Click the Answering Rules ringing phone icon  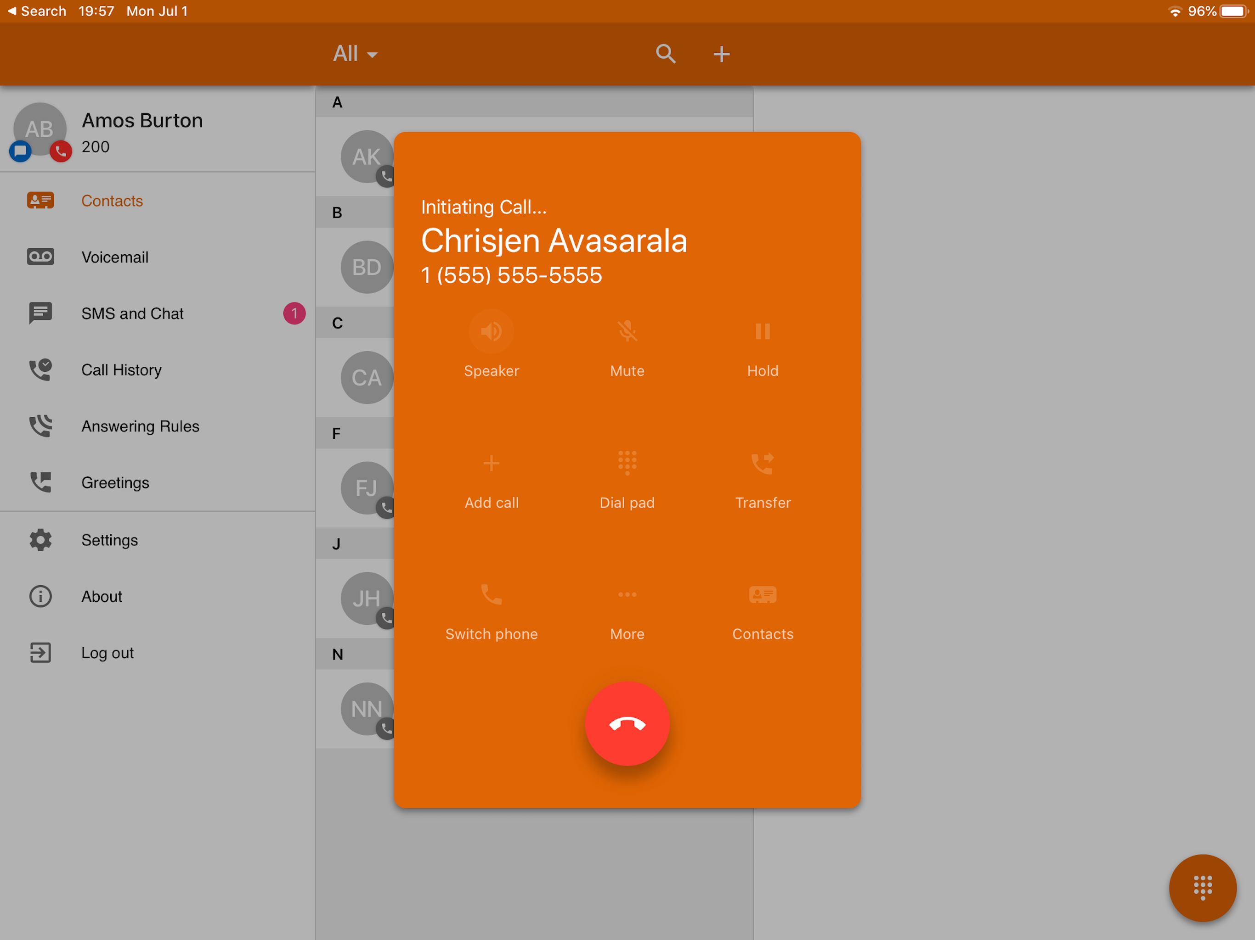[40, 426]
